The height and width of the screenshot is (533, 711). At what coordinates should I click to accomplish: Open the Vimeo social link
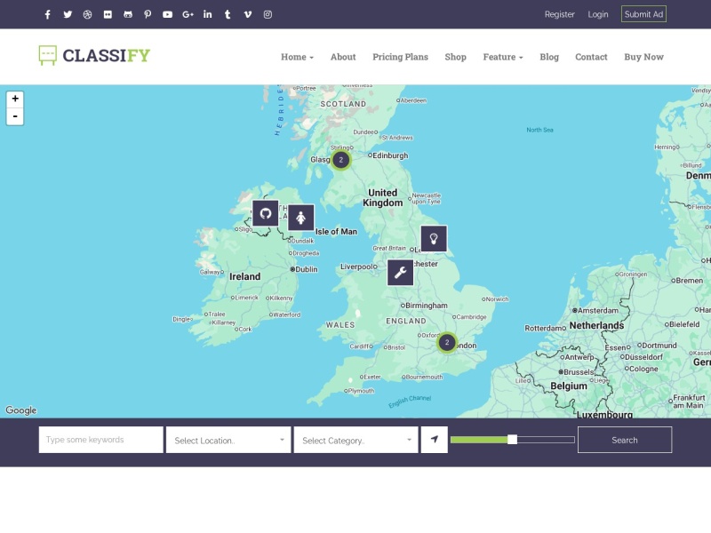click(248, 14)
